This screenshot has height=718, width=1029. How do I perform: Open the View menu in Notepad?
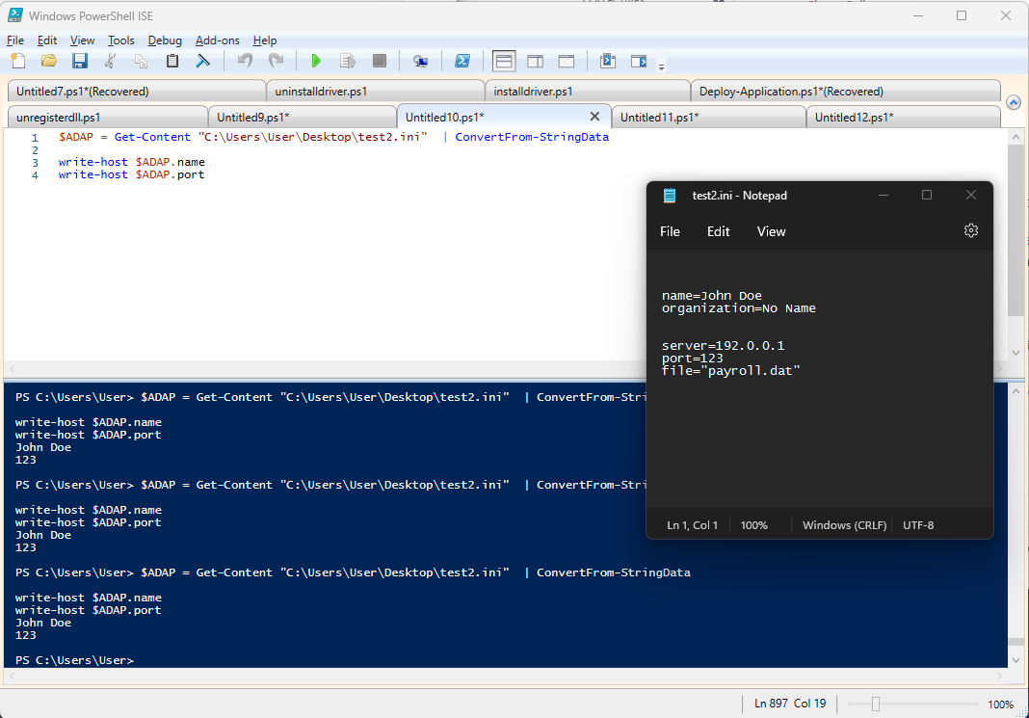[x=771, y=231]
